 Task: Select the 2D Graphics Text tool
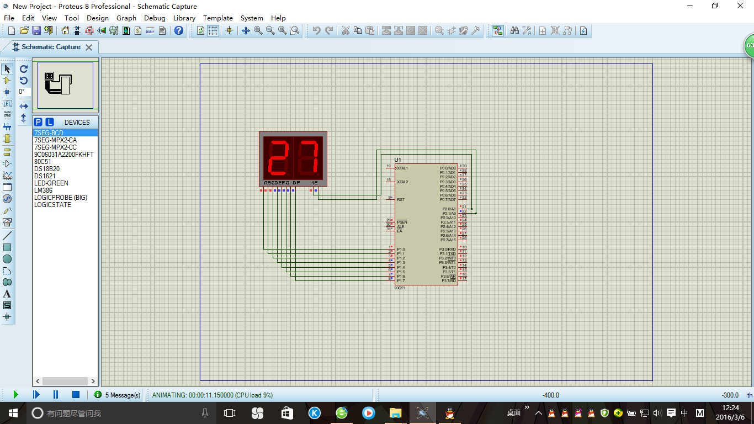click(7, 294)
